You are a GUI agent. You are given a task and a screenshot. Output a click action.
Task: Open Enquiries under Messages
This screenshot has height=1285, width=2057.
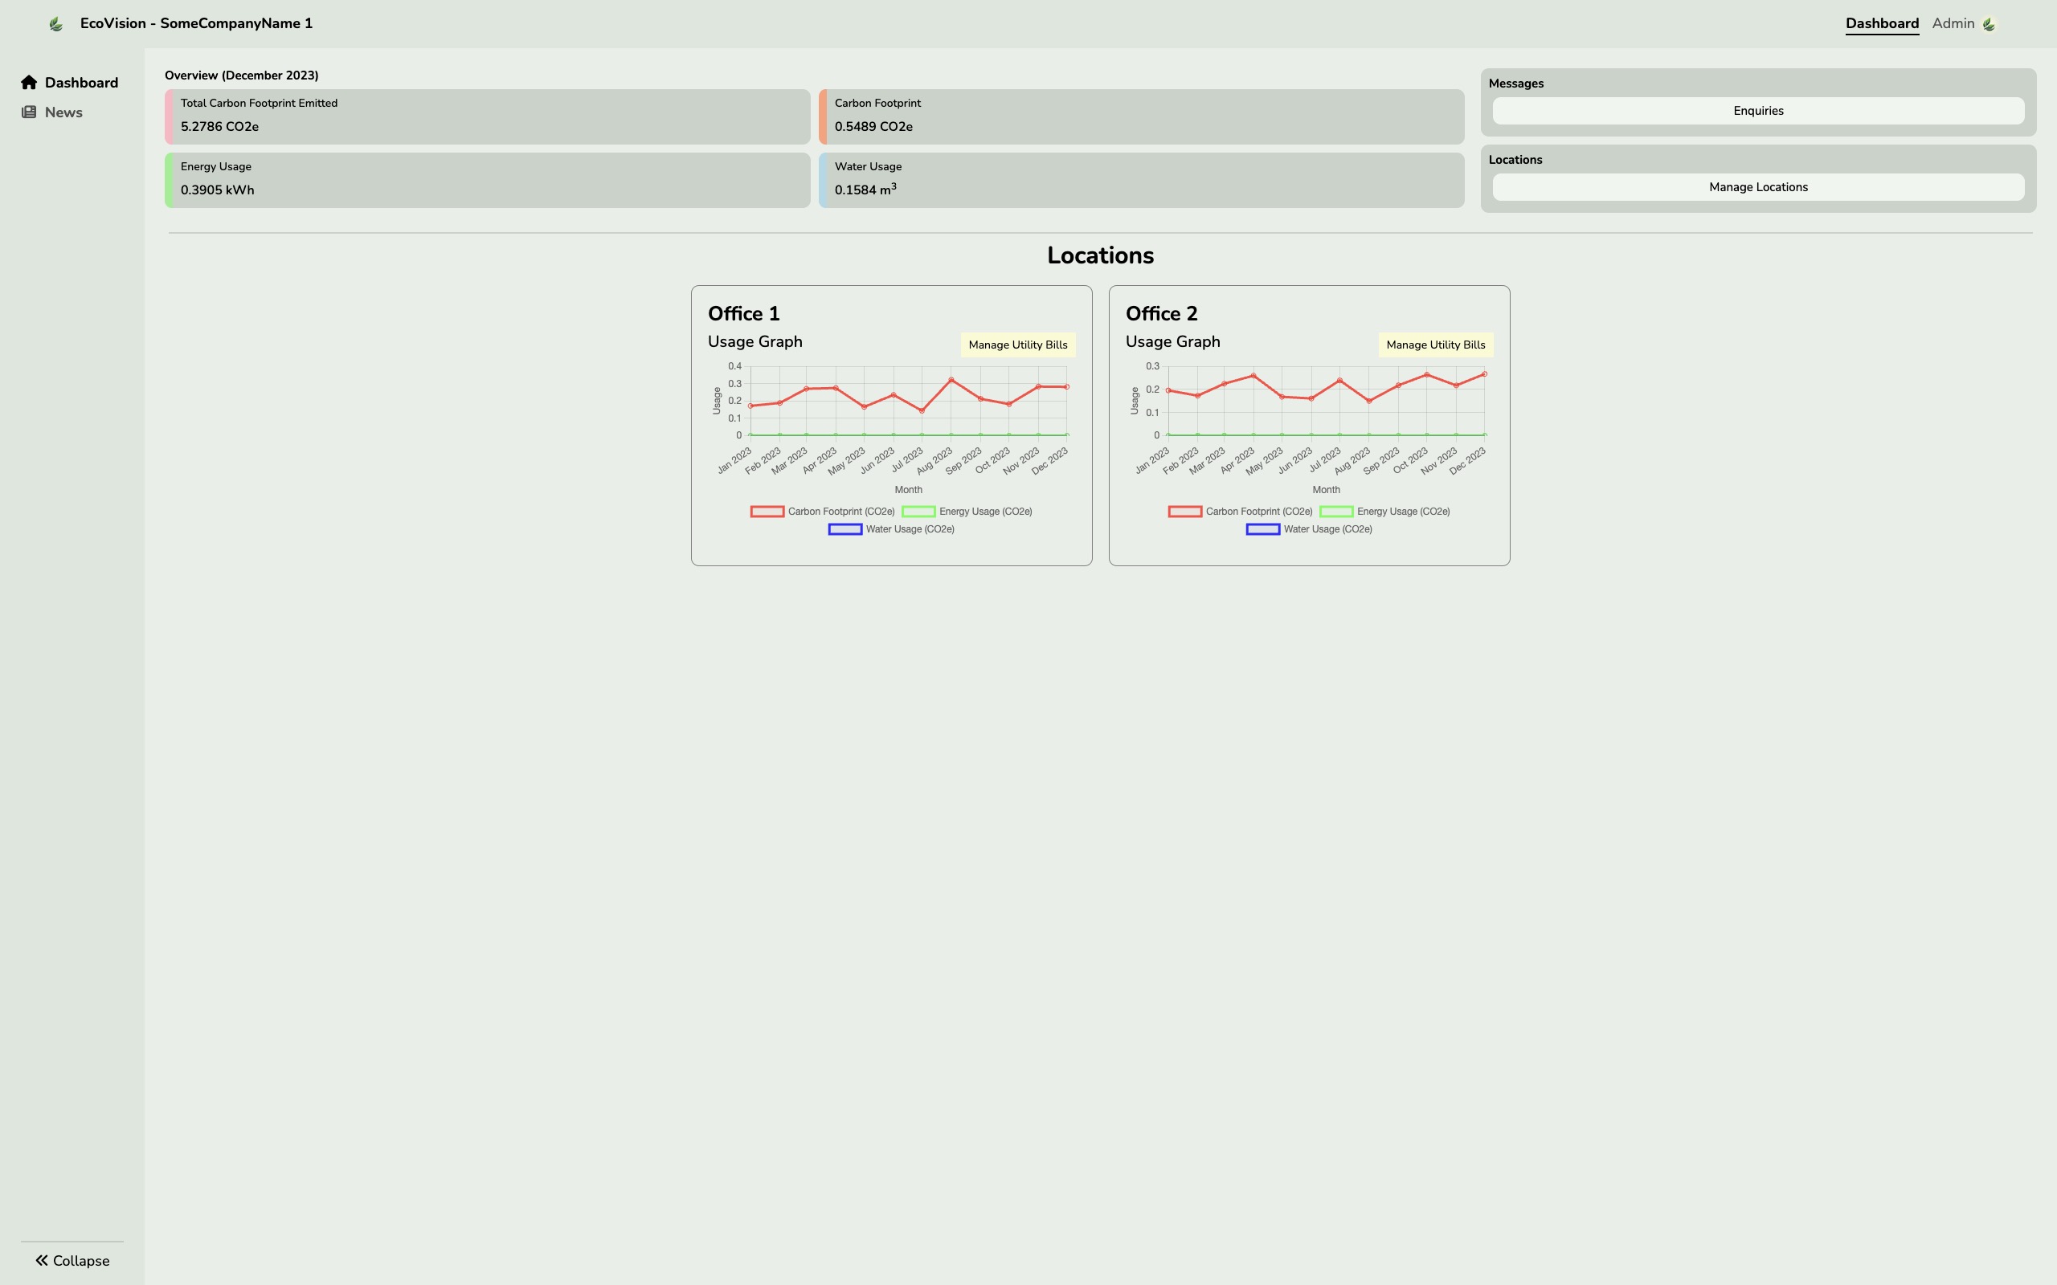1758,112
